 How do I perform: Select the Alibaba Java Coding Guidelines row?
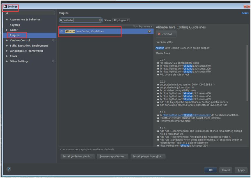point(106,31)
